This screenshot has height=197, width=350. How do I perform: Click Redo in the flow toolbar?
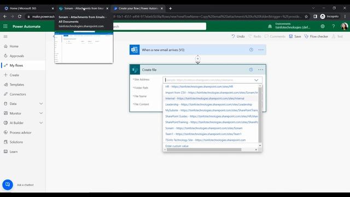[x=255, y=37]
